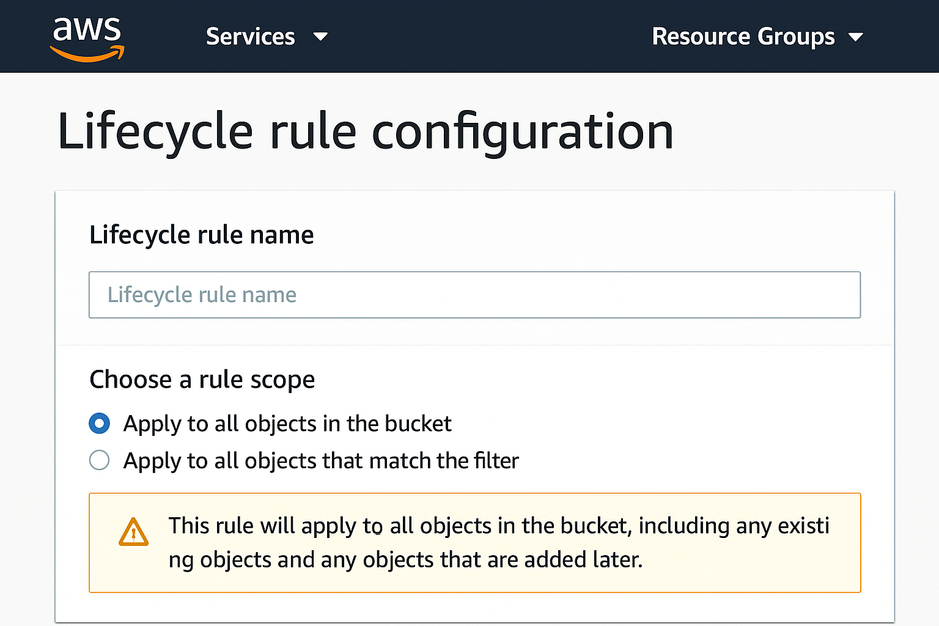This screenshot has width=939, height=626.
Task: Click Services in the top navigation bar
Action: click(x=250, y=37)
